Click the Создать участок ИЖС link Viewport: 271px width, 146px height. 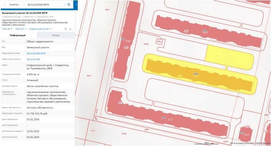pos(40,29)
